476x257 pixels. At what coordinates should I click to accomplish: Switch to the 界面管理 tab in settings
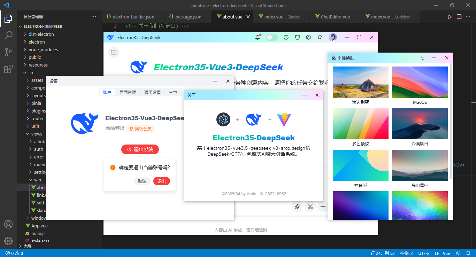(128, 92)
